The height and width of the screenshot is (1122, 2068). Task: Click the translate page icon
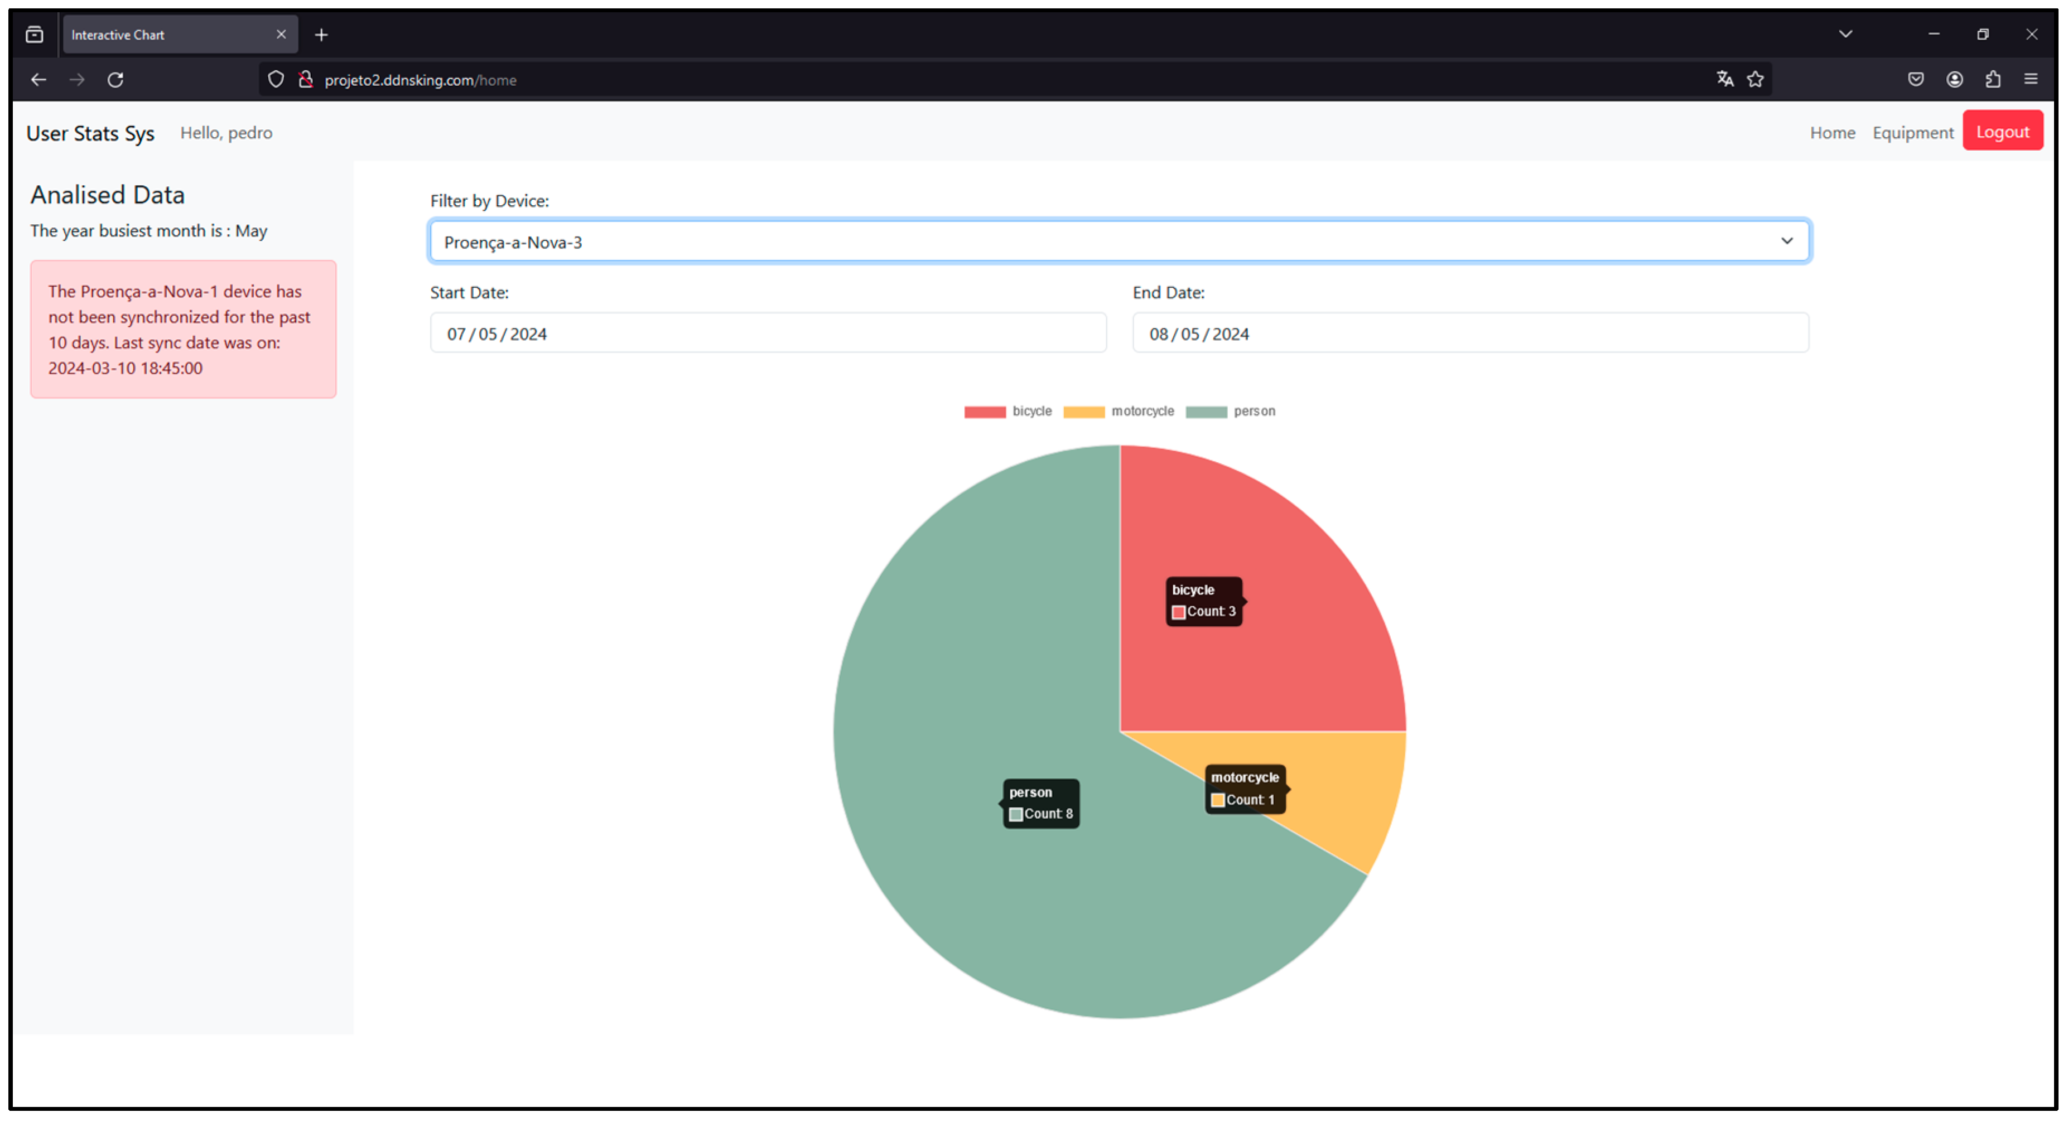pyautogui.click(x=1724, y=79)
